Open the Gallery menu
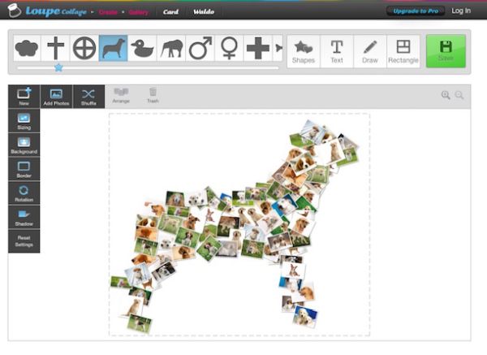The image size is (487, 355). [138, 11]
